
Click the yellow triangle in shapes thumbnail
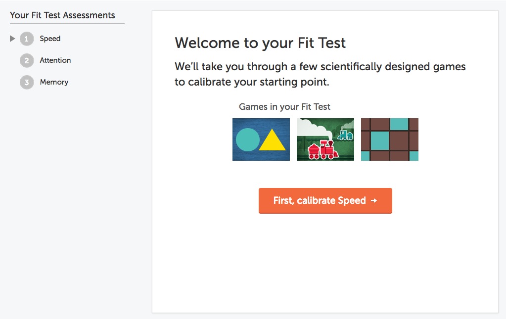272,141
